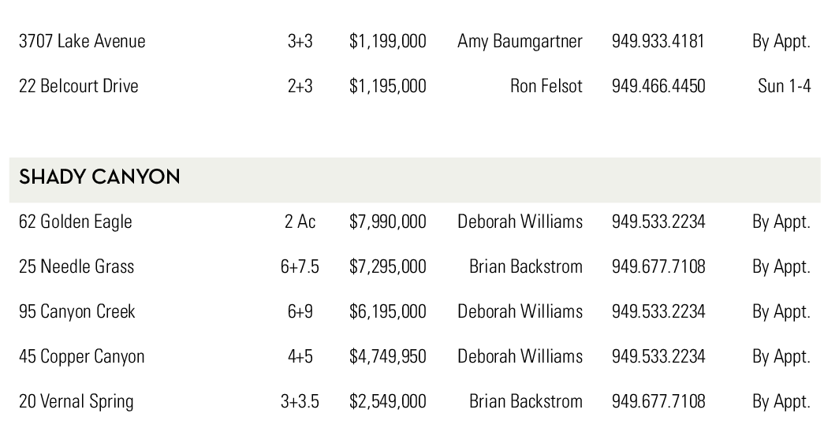
Task: Click the $2,549,000 price
Action: pyautogui.click(x=387, y=402)
